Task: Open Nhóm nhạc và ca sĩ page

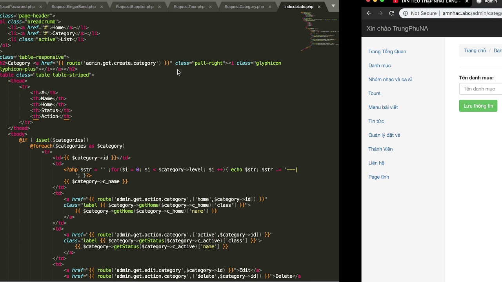Action: pos(390,80)
